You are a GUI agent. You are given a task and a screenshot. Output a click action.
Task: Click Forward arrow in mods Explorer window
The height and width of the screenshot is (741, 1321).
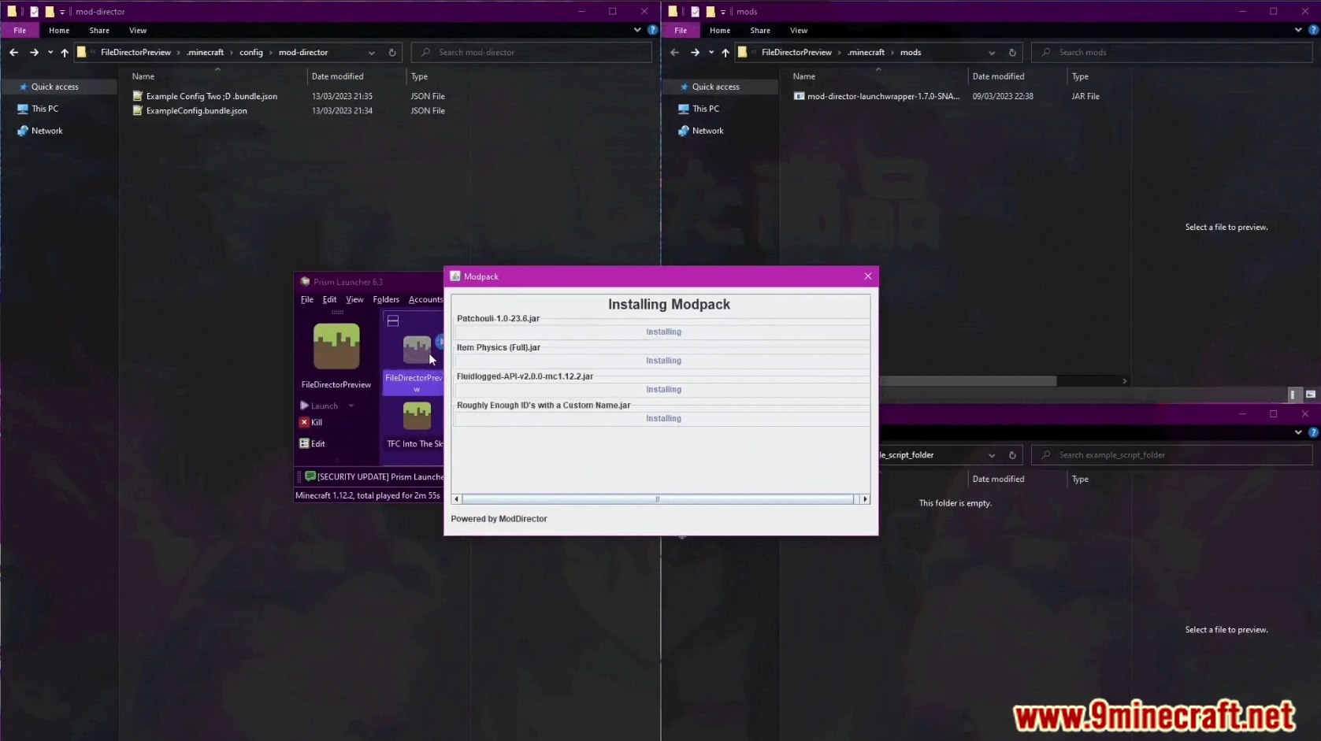point(695,53)
